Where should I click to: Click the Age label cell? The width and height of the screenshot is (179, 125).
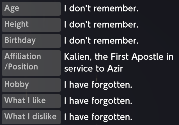click(x=31, y=8)
